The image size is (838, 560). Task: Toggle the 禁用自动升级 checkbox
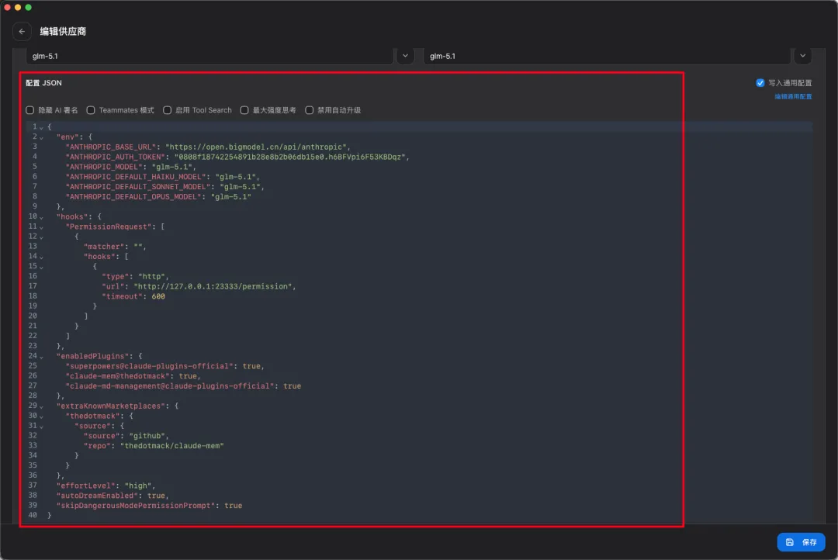pyautogui.click(x=310, y=110)
